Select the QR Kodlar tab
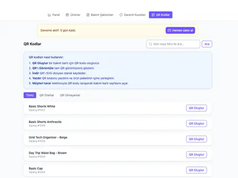Screen dimensions: 238x178 [160, 15]
